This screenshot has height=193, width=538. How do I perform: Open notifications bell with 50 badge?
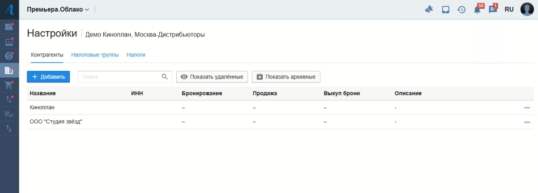[477, 9]
